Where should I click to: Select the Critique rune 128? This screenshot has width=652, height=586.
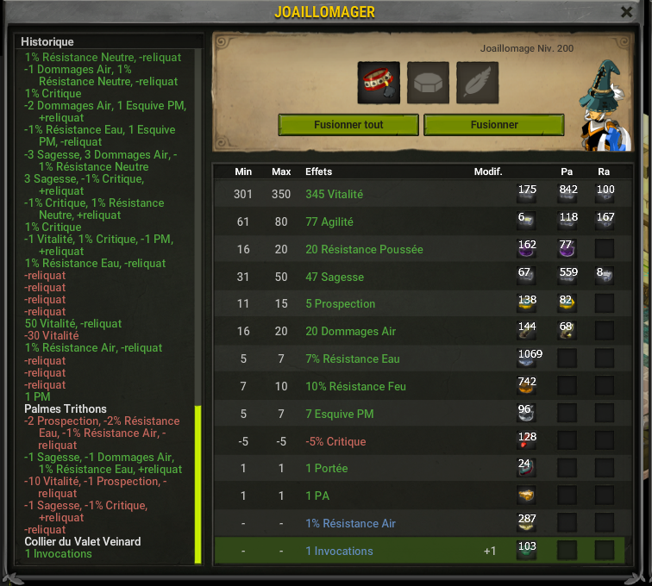tap(526, 440)
